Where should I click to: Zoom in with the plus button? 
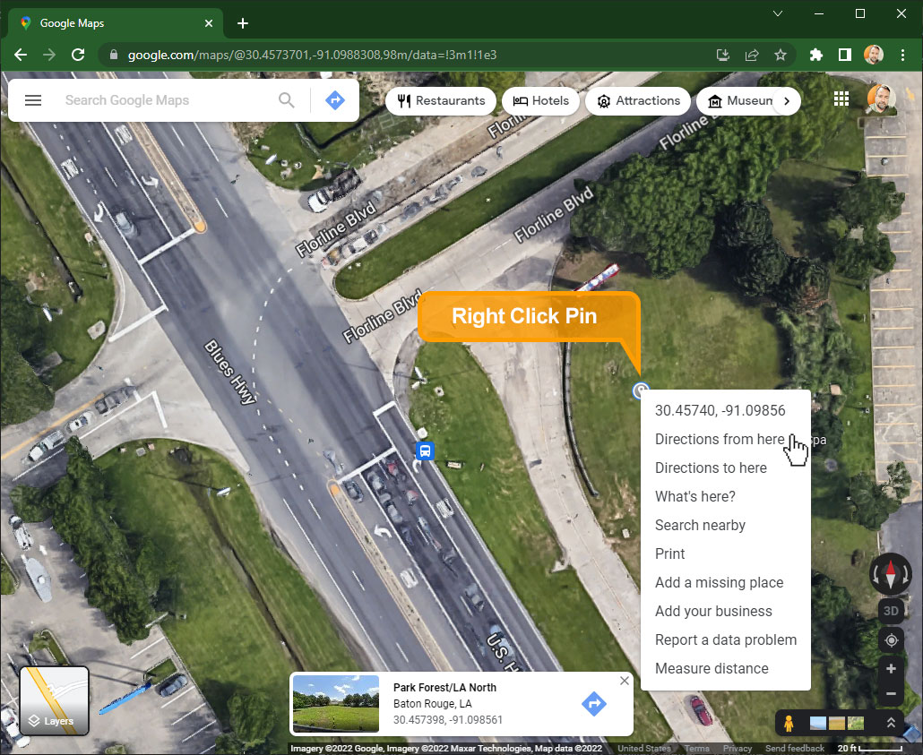click(x=891, y=668)
